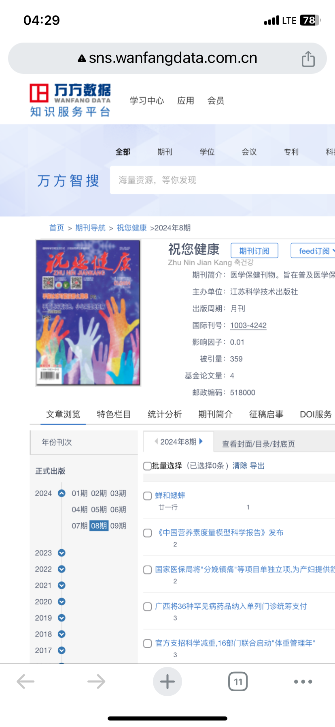Go to previous issue arrow before 2024年8期
Screen dimensions: 335x727
tap(156, 441)
